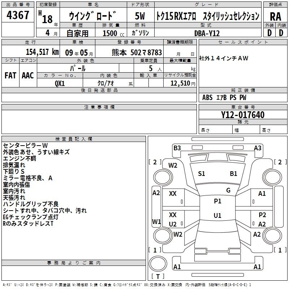Click the B3 mark on car diagram
The width and height of the screenshot is (289, 289).
coord(177,148)
